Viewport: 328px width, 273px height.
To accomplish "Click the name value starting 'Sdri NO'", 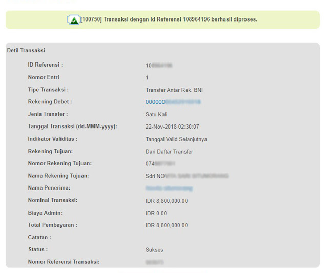I will pyautogui.click(x=187, y=176).
